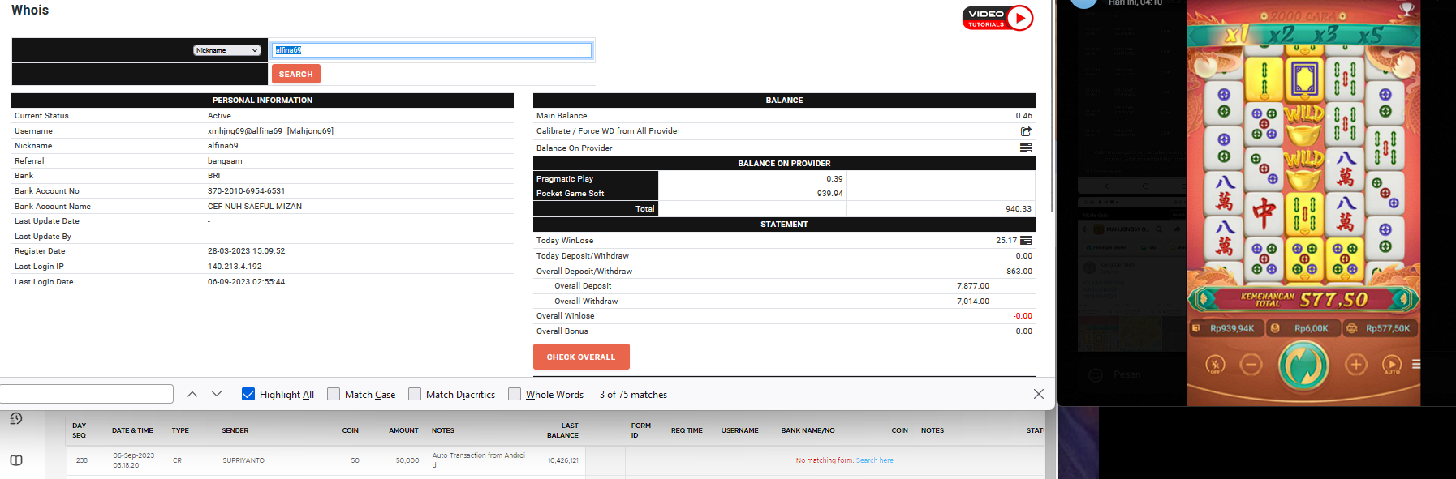Click the alfina69 search input field
Image resolution: width=1456 pixels, height=479 pixels.
(432, 50)
